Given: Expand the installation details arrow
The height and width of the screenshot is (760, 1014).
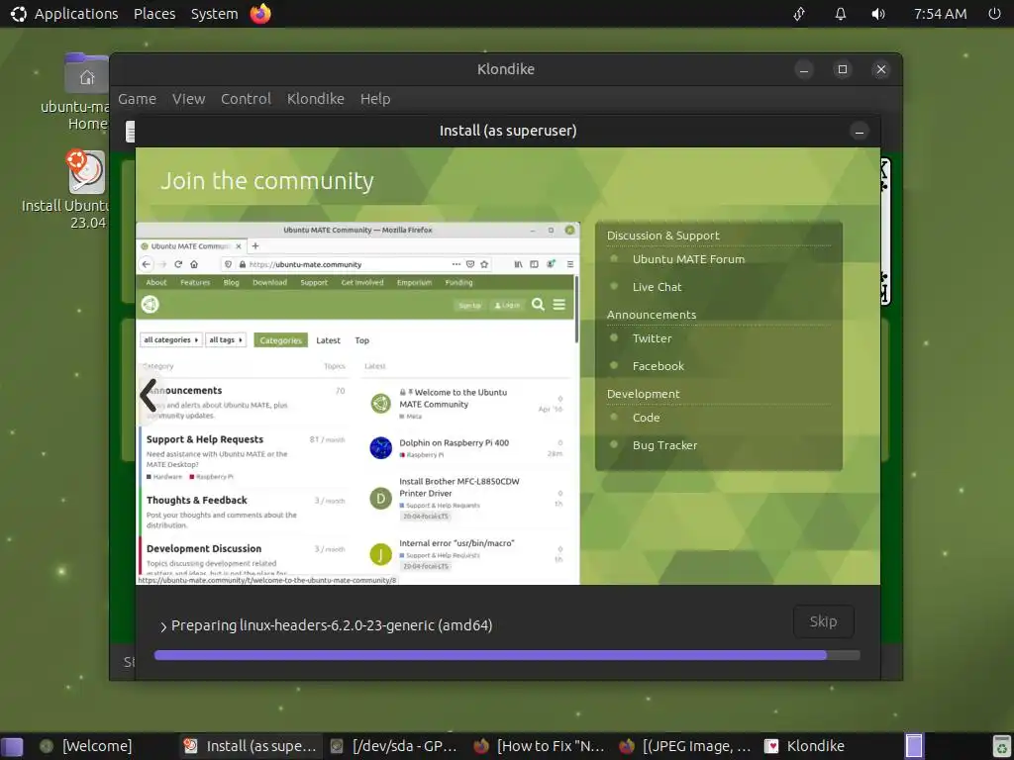Looking at the screenshot, I should [163, 626].
